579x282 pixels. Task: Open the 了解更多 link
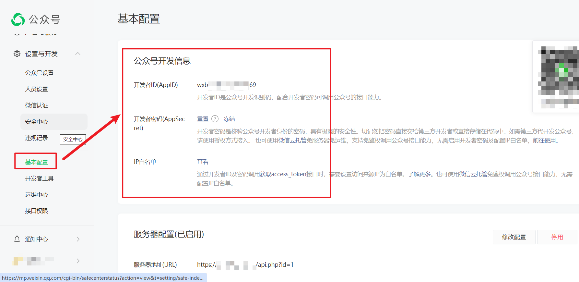419,174
